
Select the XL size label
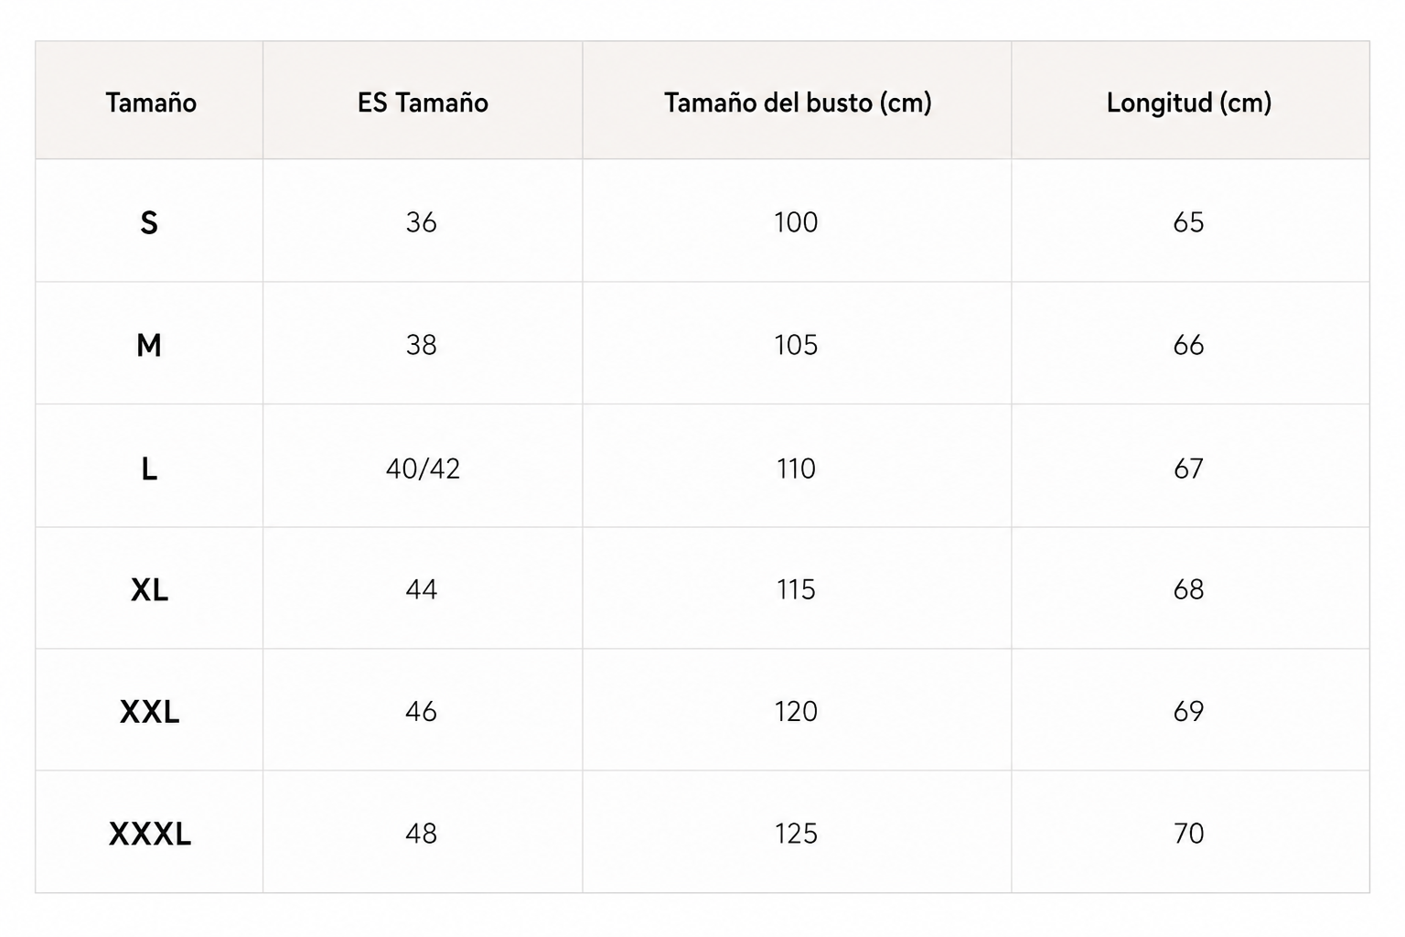149,589
